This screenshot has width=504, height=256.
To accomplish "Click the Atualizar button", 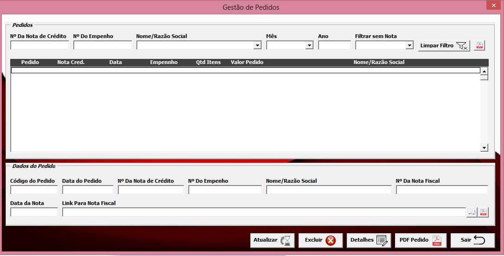I will (272, 241).
